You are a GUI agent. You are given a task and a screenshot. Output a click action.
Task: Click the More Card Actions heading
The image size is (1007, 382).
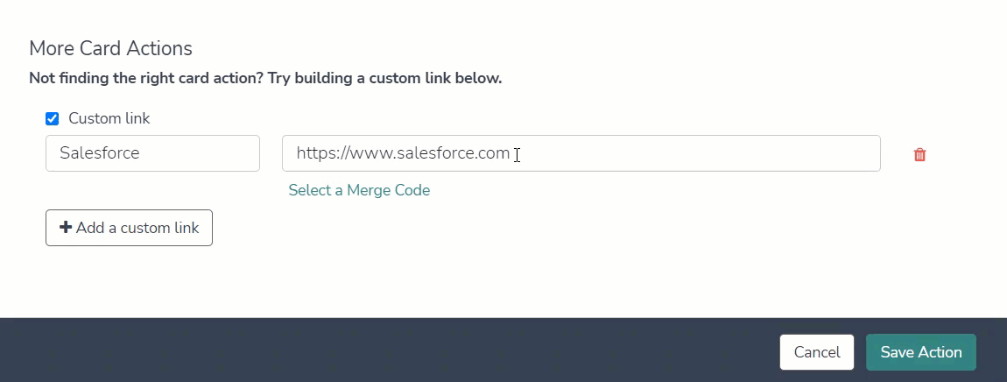(x=110, y=48)
